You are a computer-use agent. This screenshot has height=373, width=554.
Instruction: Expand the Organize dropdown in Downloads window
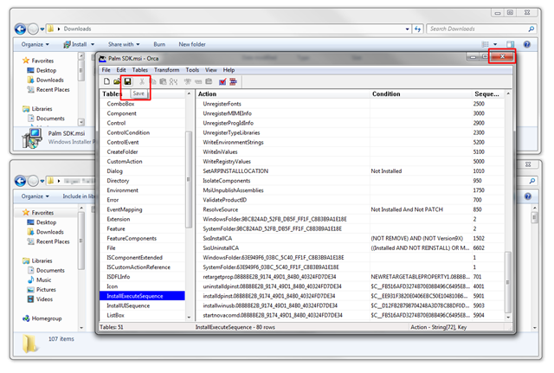[x=35, y=44]
